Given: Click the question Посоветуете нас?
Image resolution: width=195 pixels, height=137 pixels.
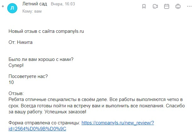Looking at the screenshot, I should [28, 77].
